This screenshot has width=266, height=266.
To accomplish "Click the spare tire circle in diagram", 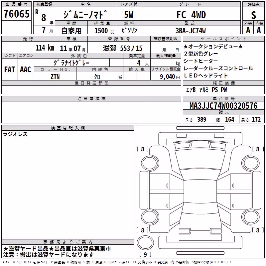I will tap(145, 243).
